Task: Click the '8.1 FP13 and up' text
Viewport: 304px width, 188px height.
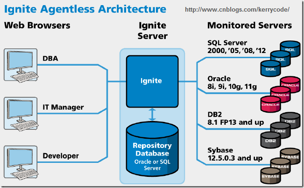Action: (x=235, y=122)
